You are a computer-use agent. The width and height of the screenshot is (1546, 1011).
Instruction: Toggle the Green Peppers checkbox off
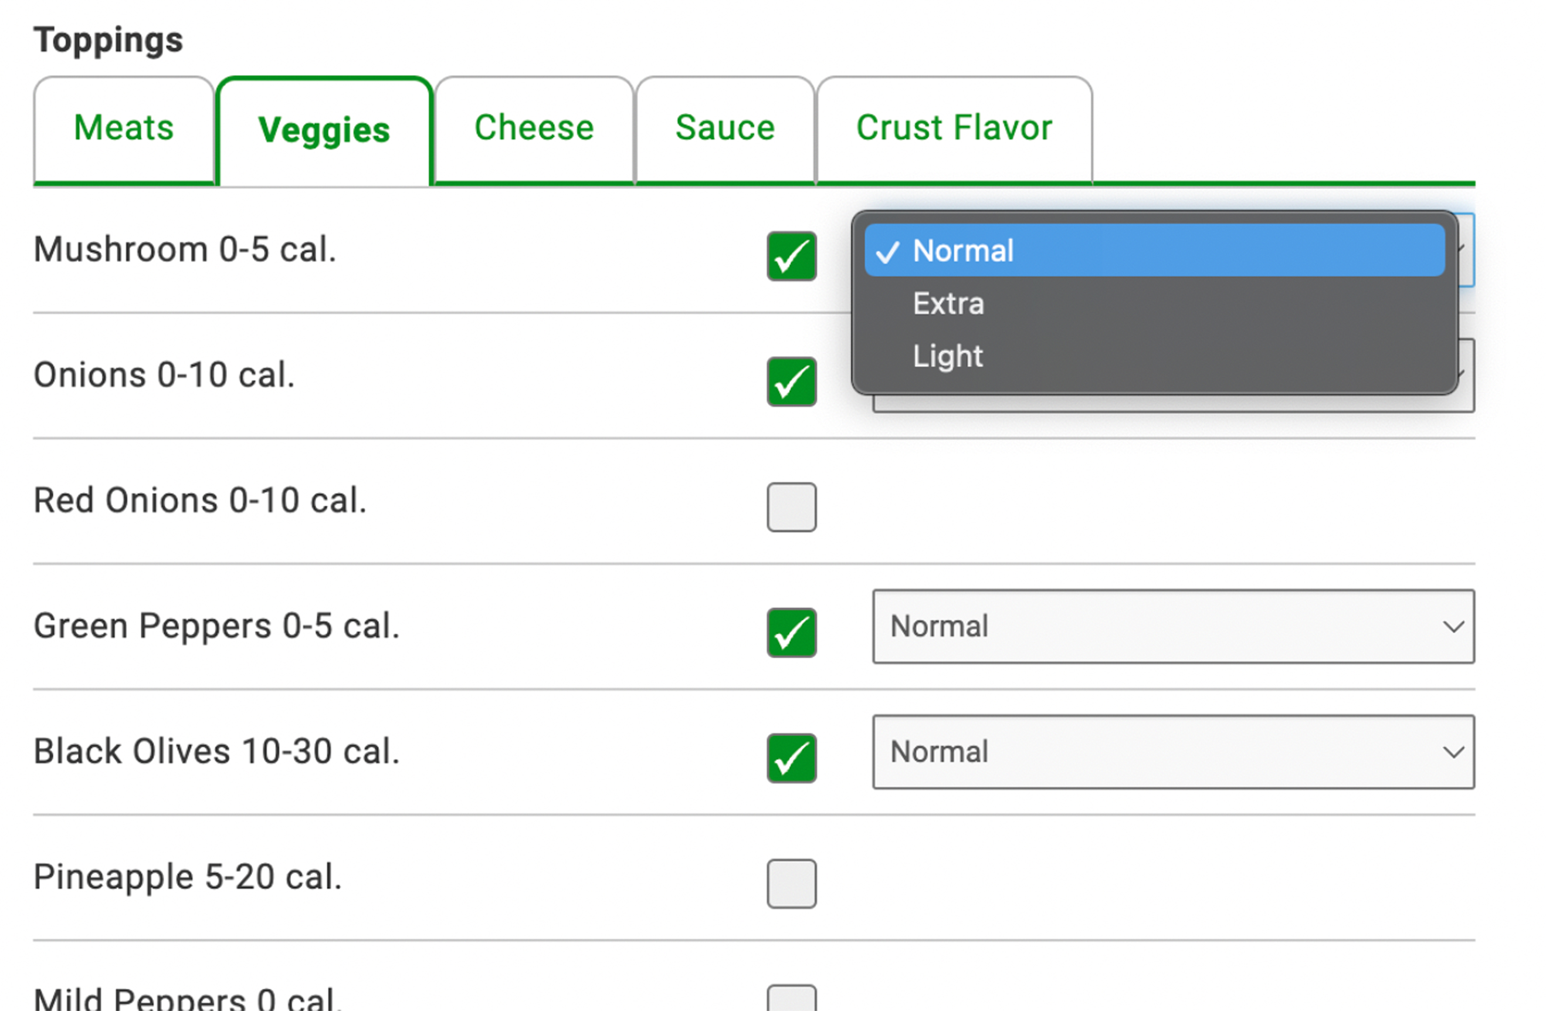tap(791, 632)
